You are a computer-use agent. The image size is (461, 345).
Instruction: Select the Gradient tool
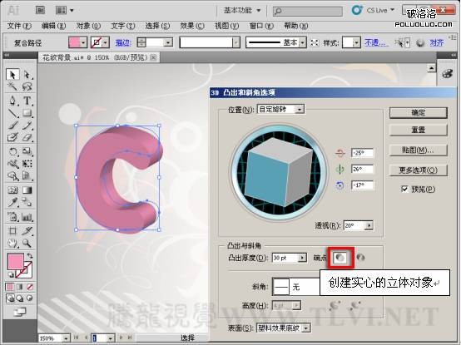[27, 190]
